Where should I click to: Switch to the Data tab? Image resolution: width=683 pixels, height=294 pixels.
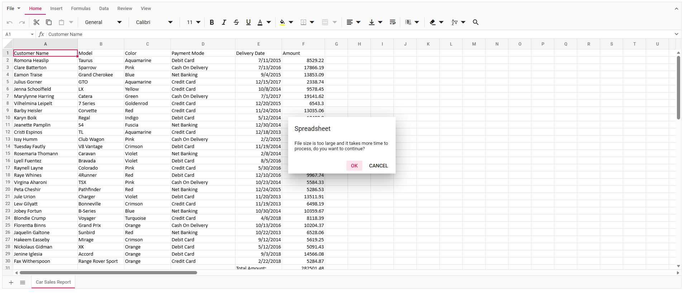coord(104,8)
